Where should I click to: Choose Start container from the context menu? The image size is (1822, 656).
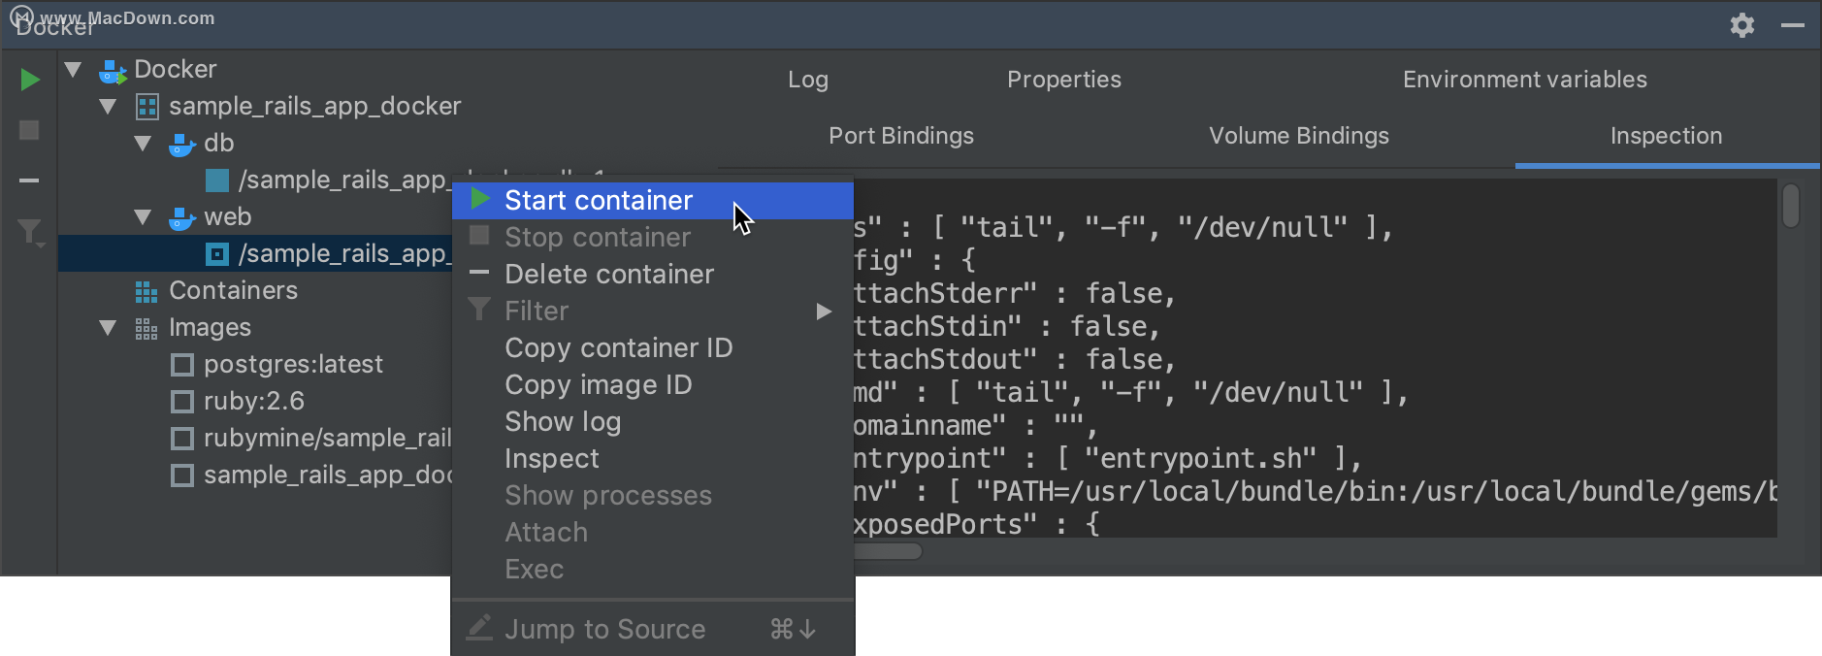click(653, 201)
